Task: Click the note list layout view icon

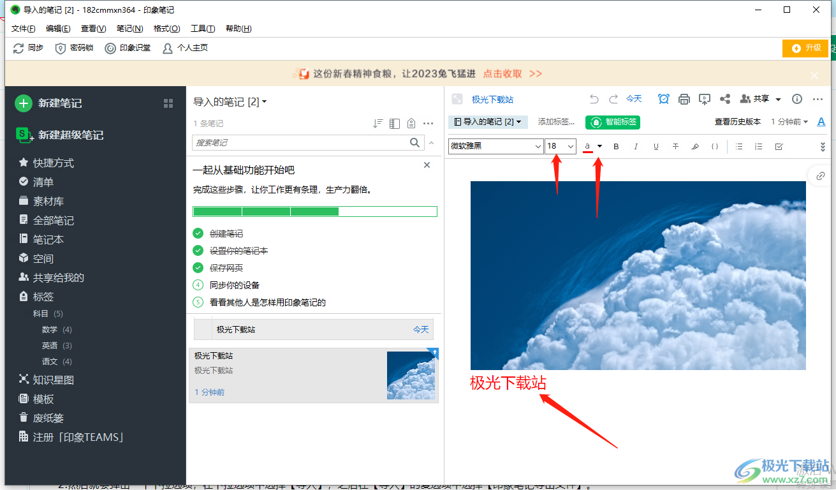Action: click(x=395, y=124)
